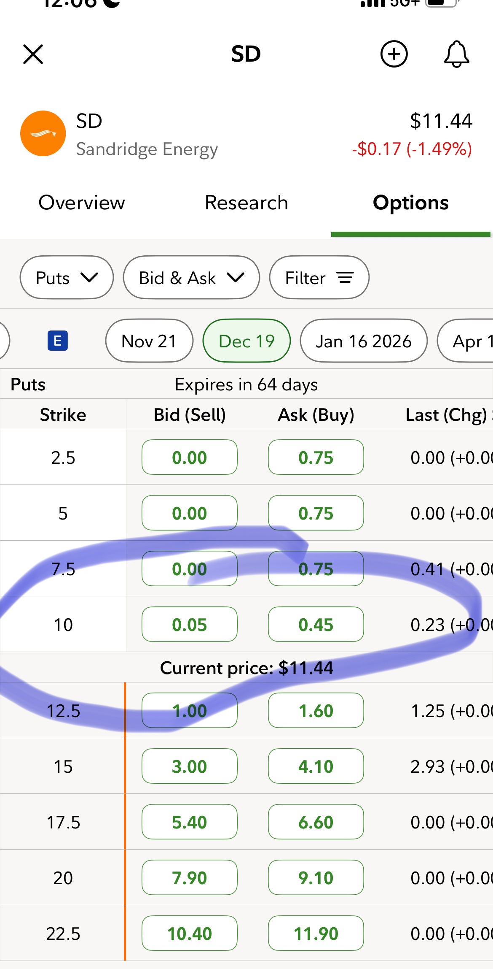Image resolution: width=493 pixels, height=969 pixels.
Task: Tap the 5 strike cell
Action: [63, 513]
